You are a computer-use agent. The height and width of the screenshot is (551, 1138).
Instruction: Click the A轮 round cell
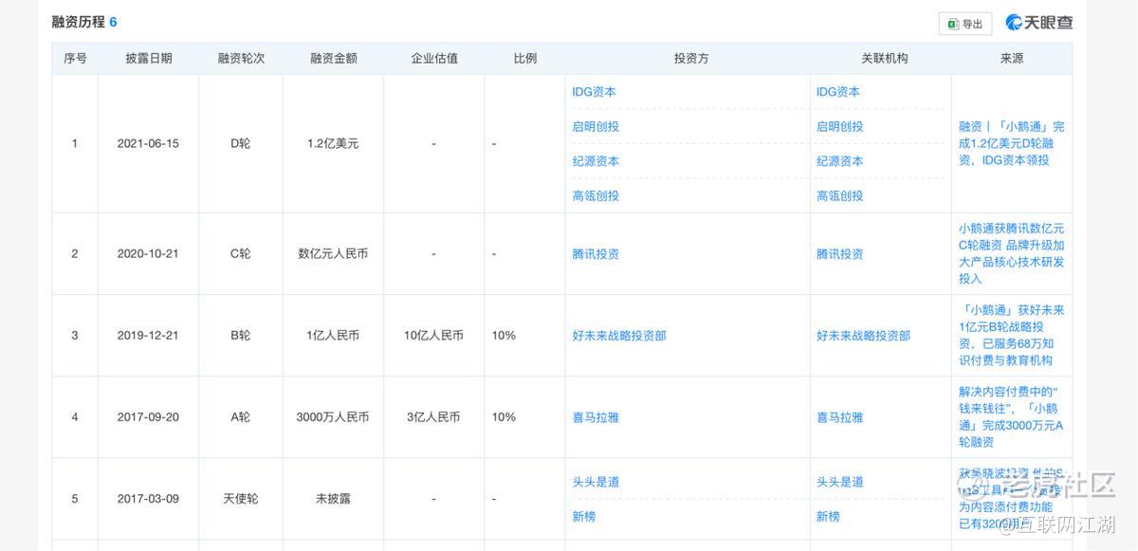click(241, 417)
